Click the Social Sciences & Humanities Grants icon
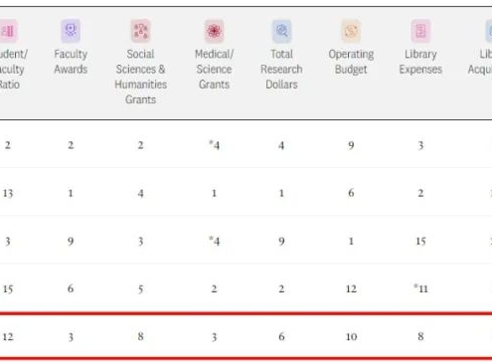 140,31
